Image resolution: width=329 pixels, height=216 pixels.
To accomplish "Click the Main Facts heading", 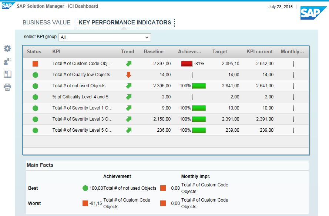I will pos(40,165).
